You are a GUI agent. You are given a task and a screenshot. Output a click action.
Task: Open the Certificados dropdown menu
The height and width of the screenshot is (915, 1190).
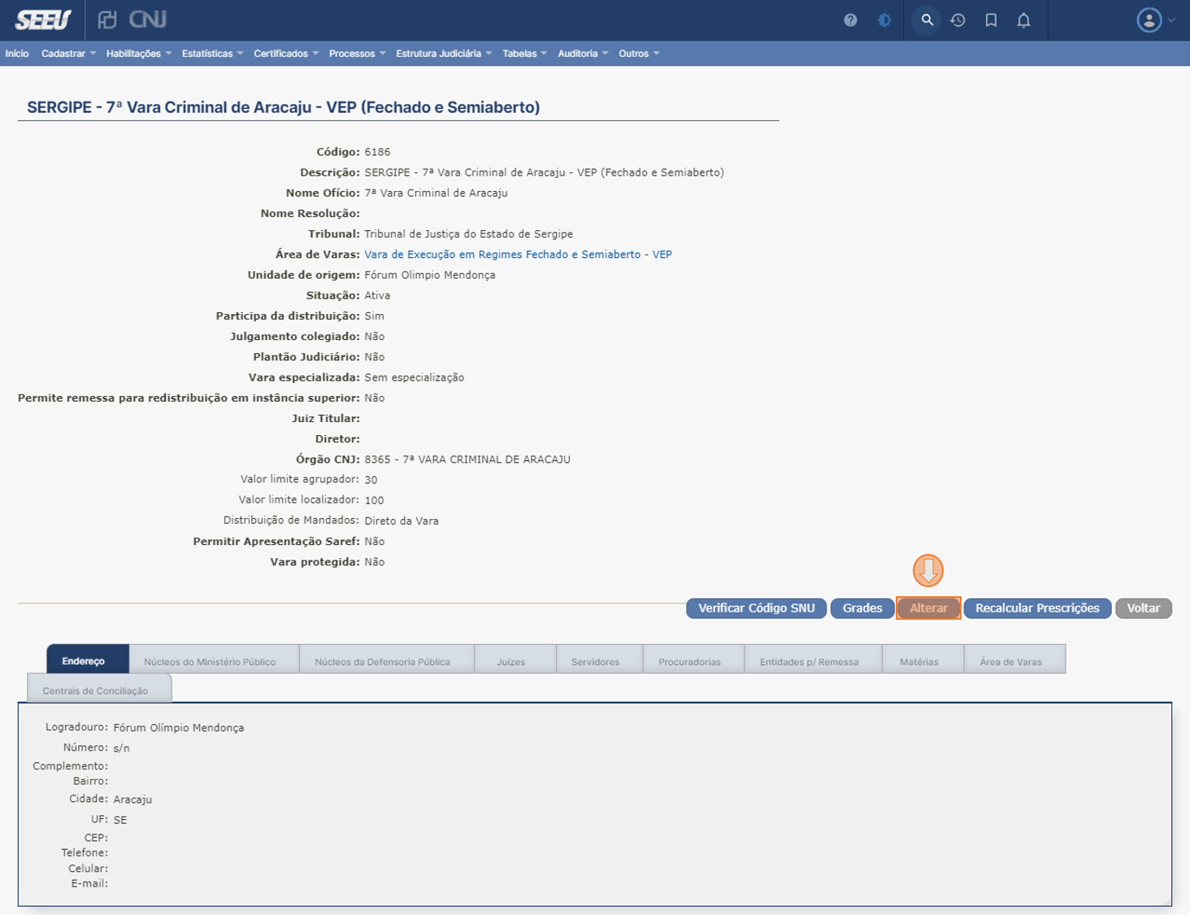click(286, 54)
